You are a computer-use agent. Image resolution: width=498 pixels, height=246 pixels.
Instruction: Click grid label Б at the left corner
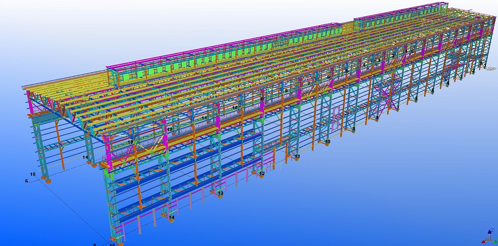[26, 181]
